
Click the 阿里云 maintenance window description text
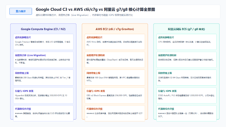click(x=186, y=60)
